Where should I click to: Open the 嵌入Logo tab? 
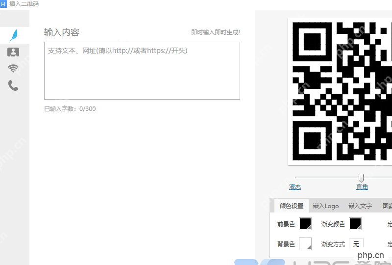[x=326, y=206]
